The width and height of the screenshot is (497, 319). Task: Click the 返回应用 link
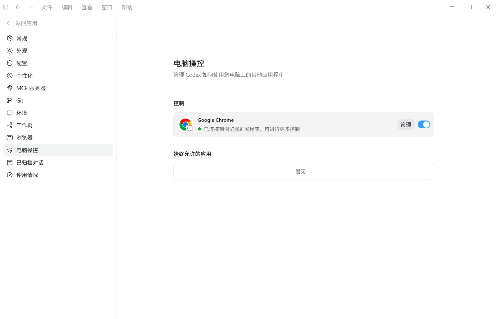coord(26,23)
